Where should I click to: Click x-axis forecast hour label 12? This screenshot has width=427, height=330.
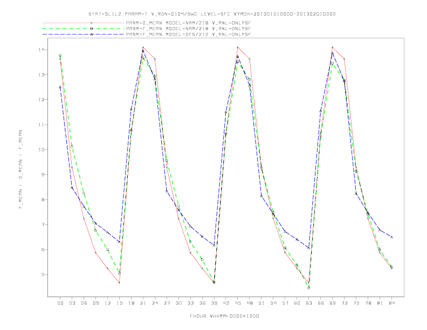[108, 303]
